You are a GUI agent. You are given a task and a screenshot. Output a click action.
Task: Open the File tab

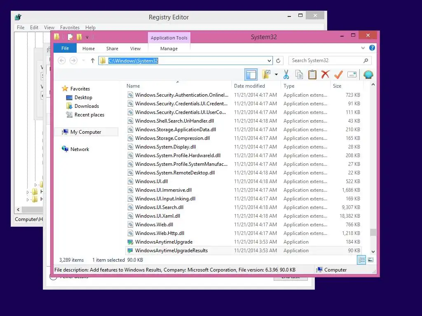(x=65, y=48)
